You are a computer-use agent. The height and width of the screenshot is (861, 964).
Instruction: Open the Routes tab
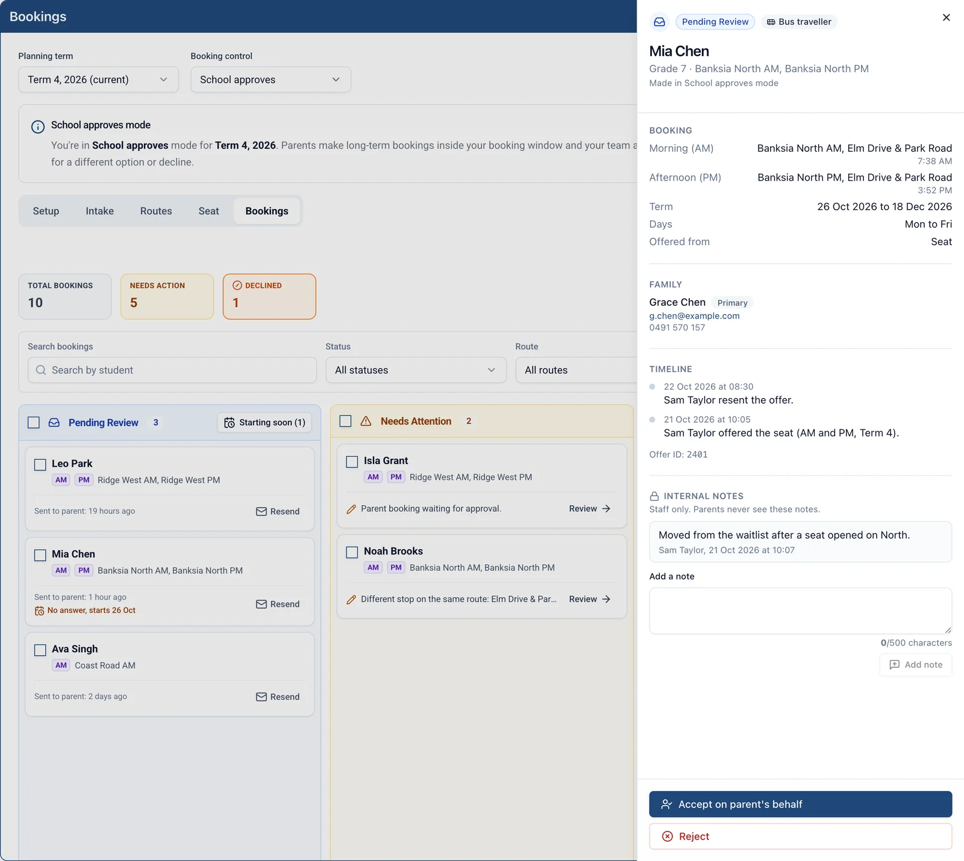[x=156, y=211]
